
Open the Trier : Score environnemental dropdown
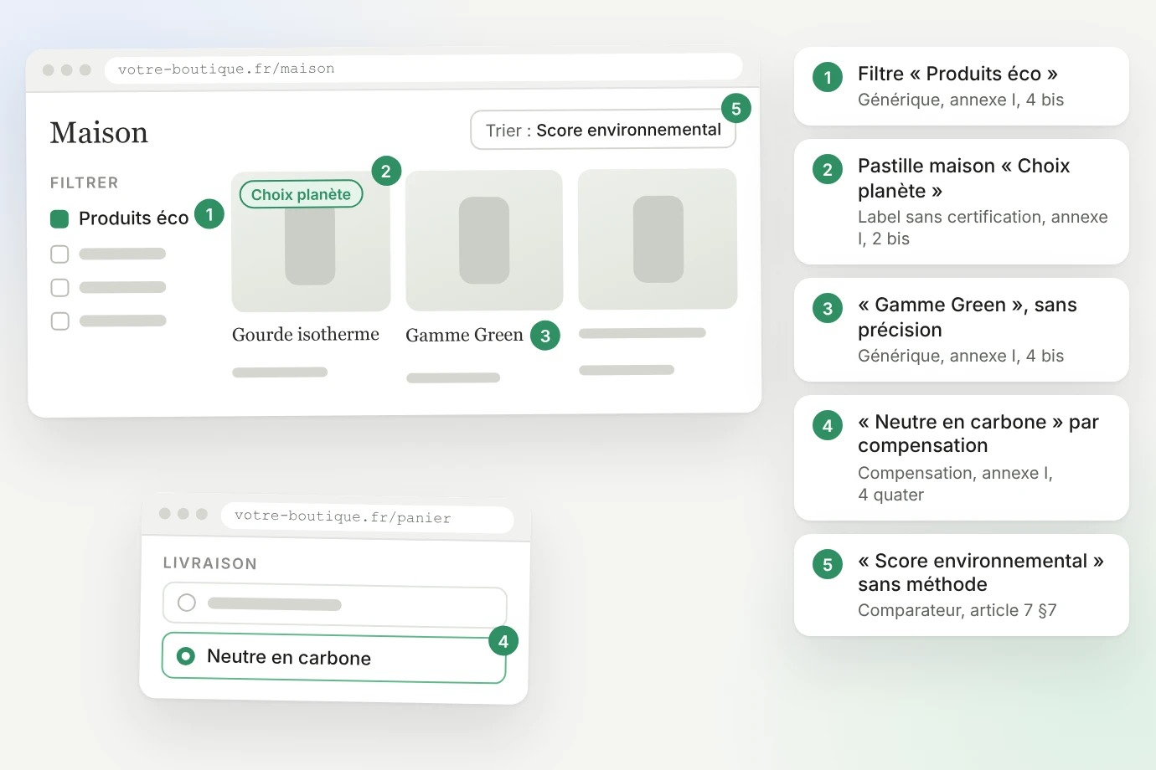pos(603,130)
